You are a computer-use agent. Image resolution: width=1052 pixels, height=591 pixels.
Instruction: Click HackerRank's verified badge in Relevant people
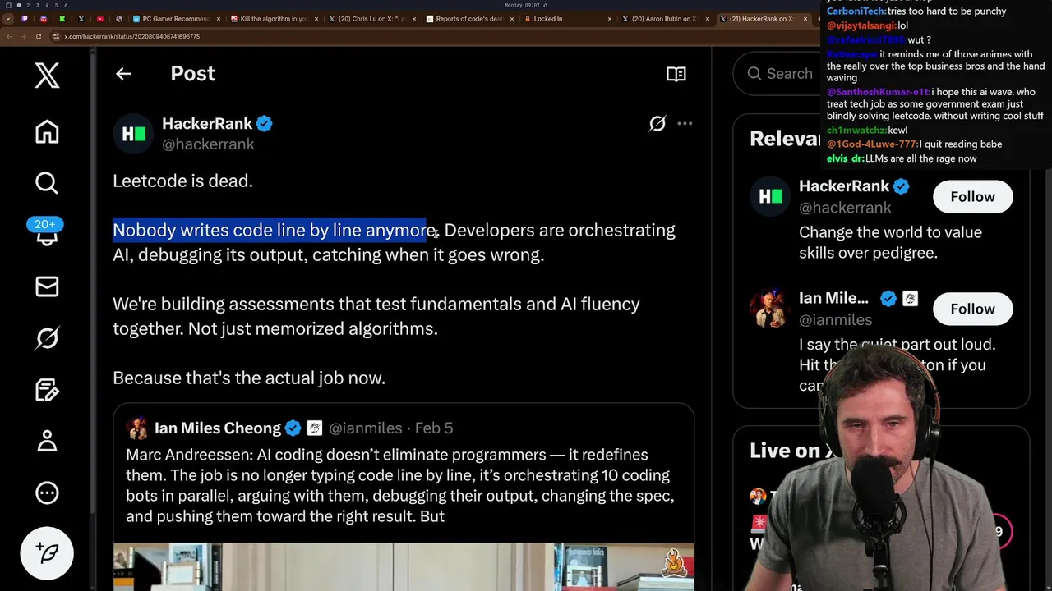click(901, 186)
